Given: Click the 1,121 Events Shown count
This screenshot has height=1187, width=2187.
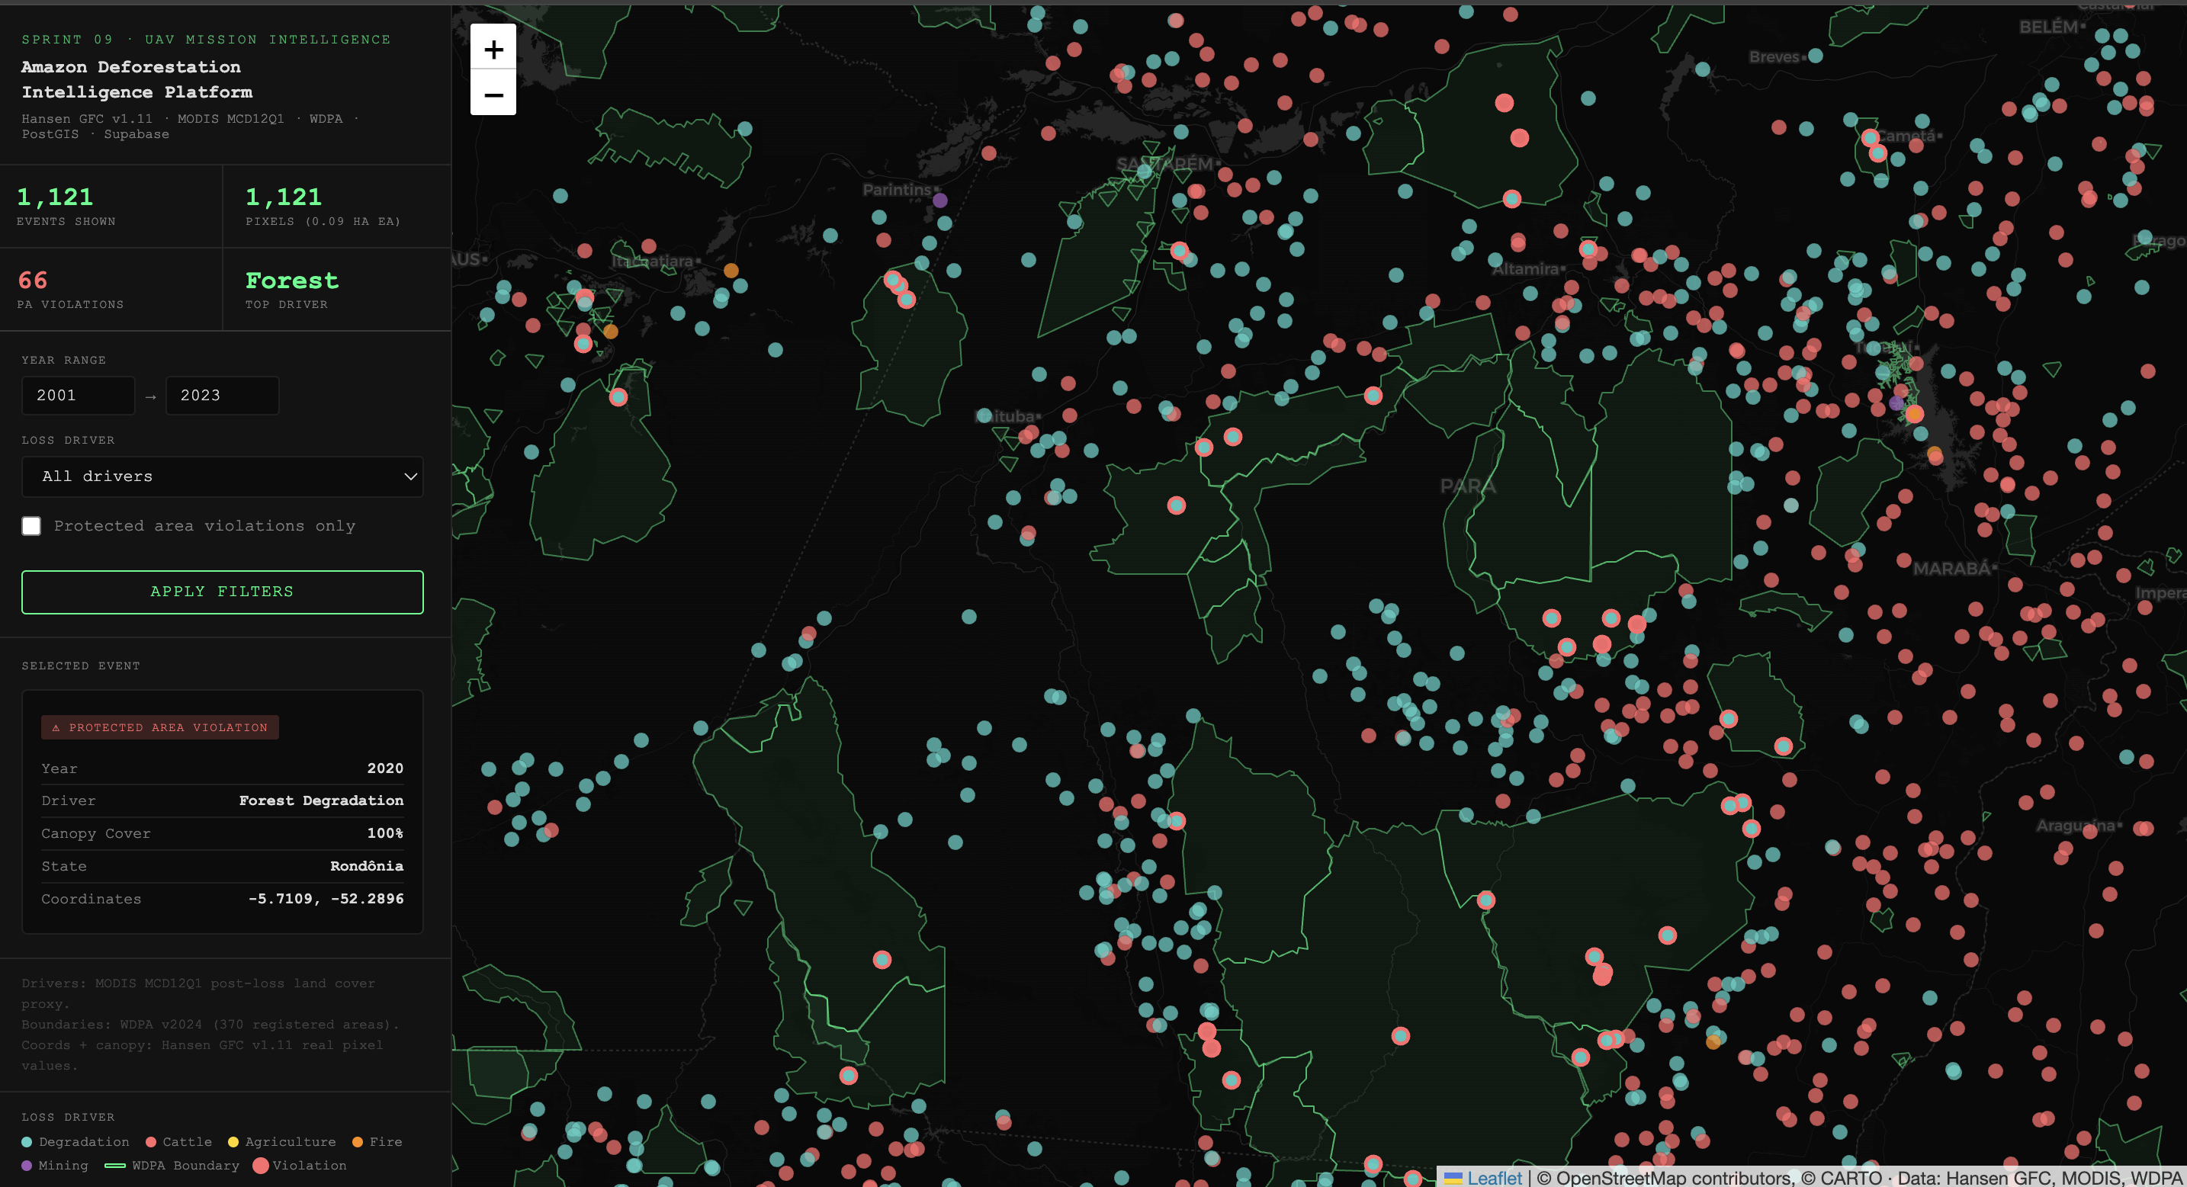Looking at the screenshot, I should point(55,197).
